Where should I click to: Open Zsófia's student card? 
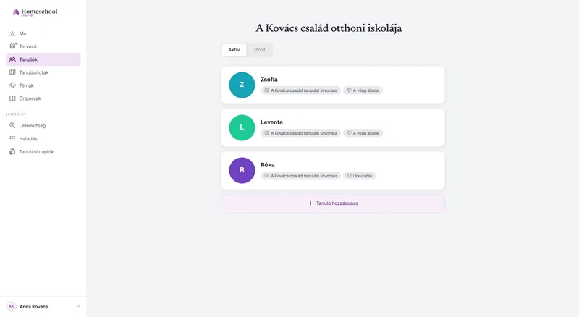pos(333,85)
